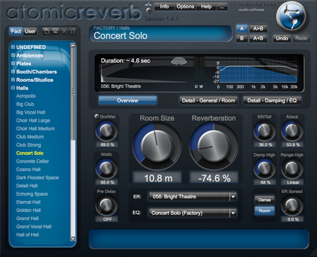Enable Dense reverb mode
The image size is (317, 257).
coord(264,200)
